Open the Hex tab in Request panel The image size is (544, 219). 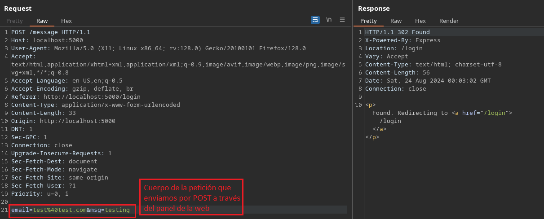(66, 21)
